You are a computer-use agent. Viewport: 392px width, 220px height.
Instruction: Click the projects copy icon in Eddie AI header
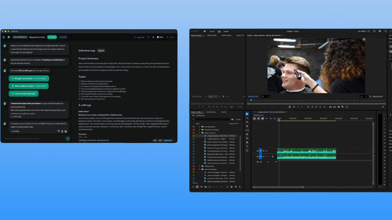click(x=9, y=37)
